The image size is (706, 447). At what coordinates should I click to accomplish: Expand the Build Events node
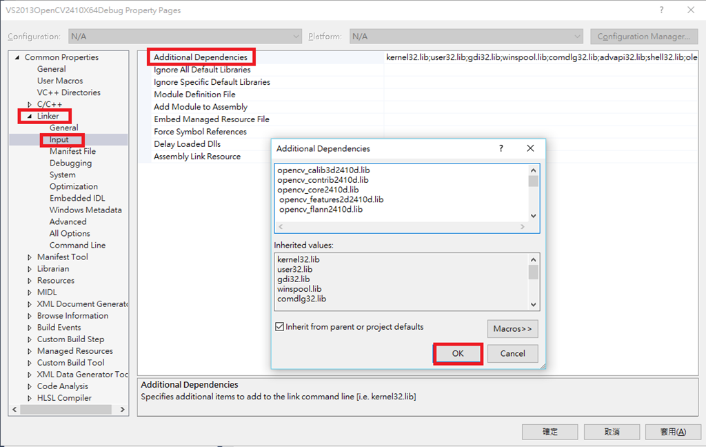click(30, 328)
